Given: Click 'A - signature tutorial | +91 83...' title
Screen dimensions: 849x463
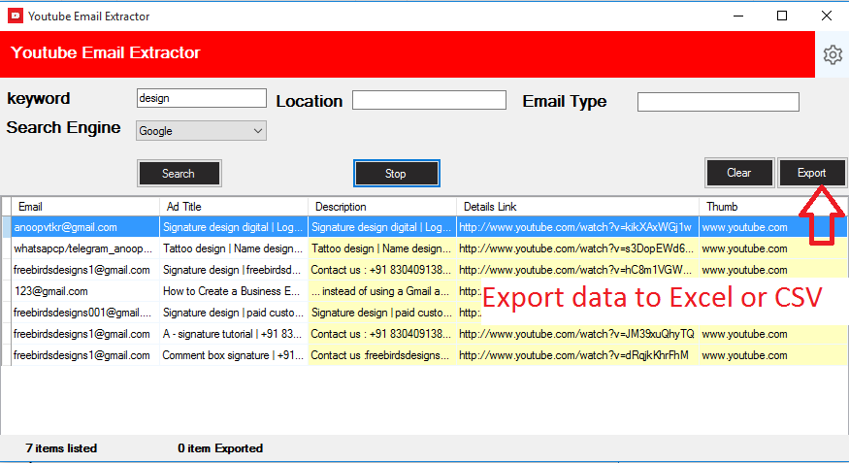Looking at the screenshot, I should coord(234,334).
